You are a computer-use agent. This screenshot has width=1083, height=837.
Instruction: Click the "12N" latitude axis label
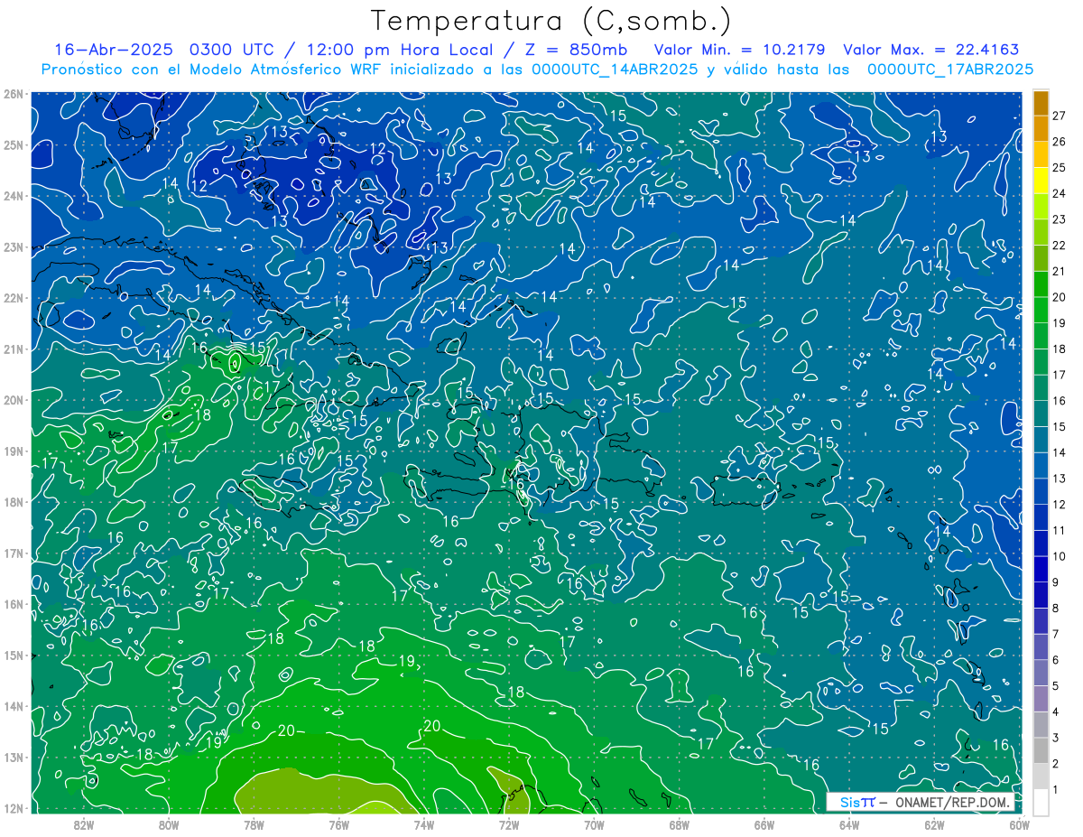click(x=13, y=808)
